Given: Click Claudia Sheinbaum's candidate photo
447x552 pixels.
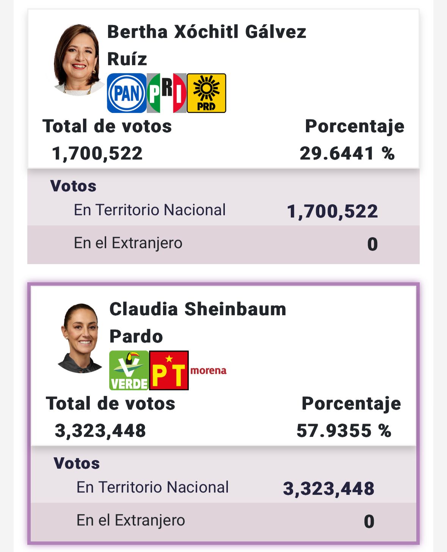Looking at the screenshot, I should (x=80, y=338).
